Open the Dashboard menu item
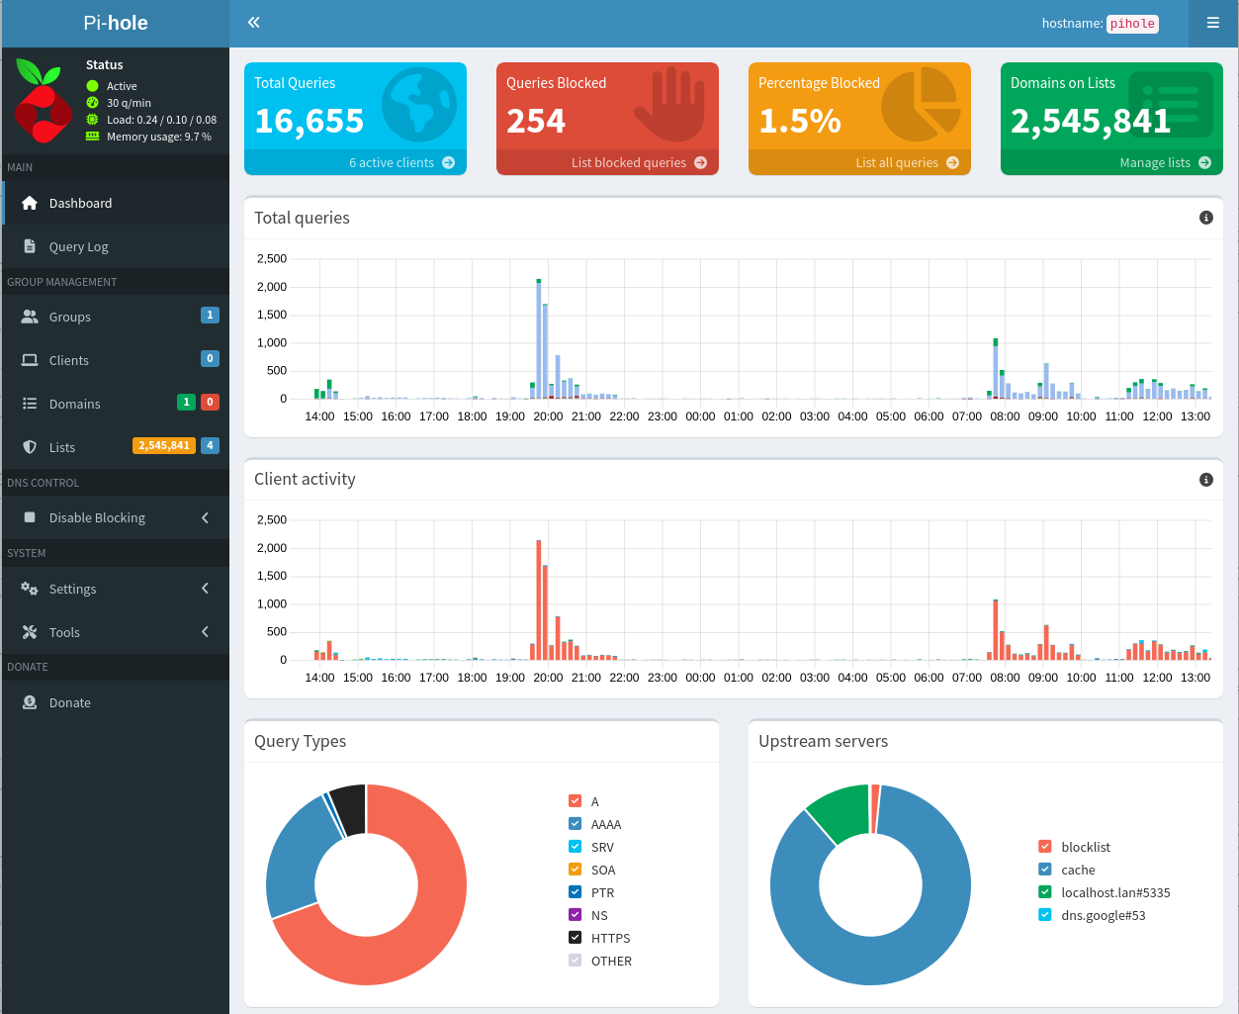 coord(116,203)
